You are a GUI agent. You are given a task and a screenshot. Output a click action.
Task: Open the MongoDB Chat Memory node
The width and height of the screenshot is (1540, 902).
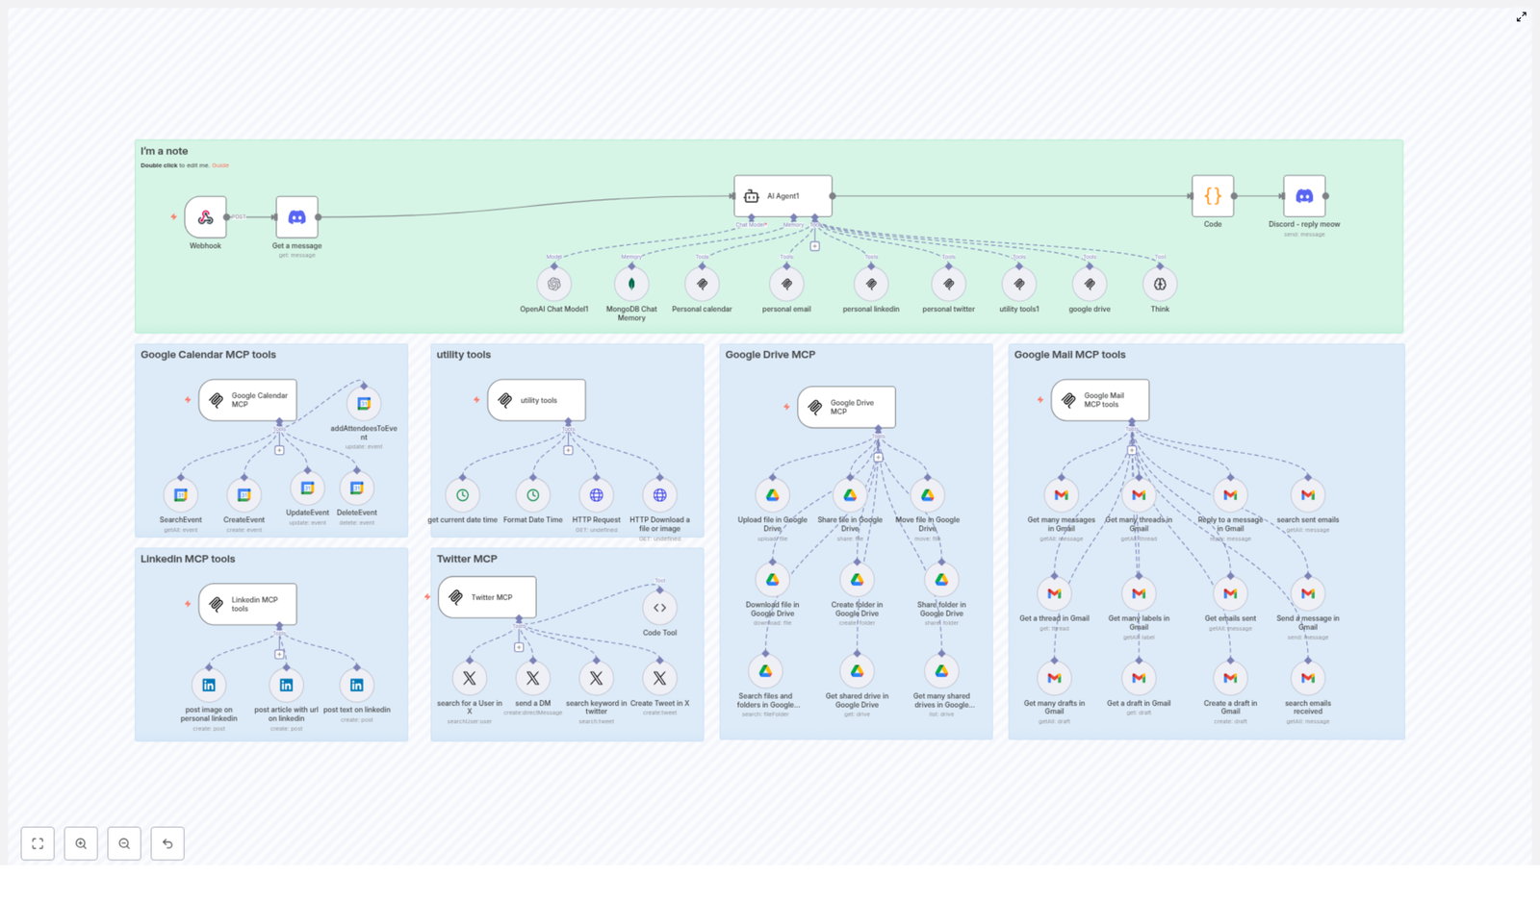click(x=631, y=284)
